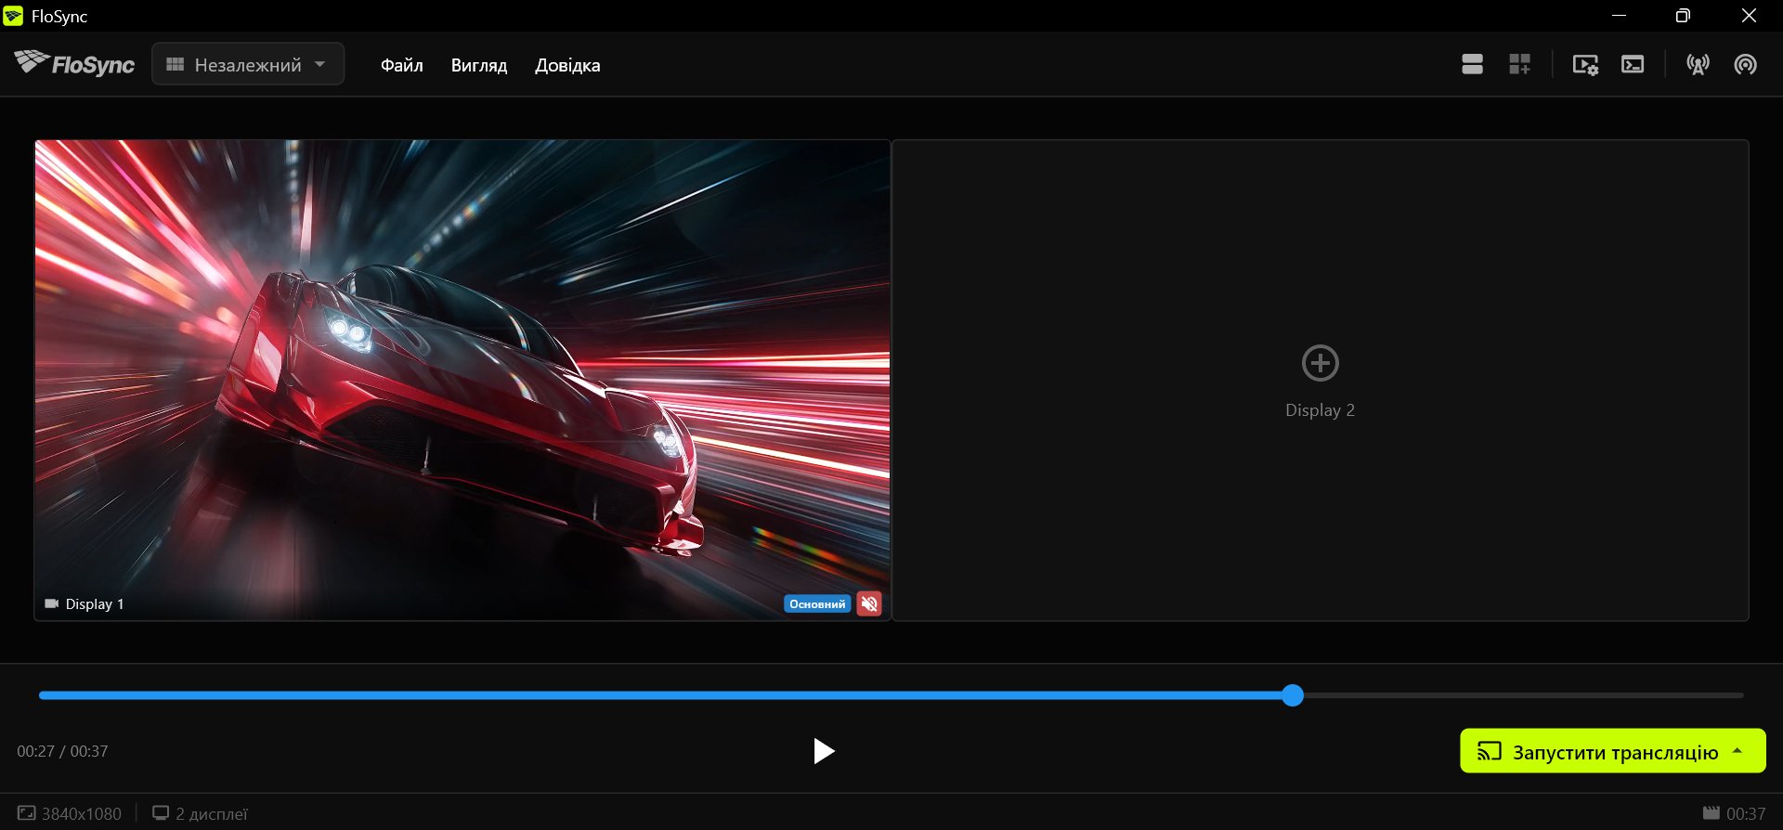The image size is (1783, 830).
Task: Open playback settings screen icon
Action: click(x=1585, y=64)
